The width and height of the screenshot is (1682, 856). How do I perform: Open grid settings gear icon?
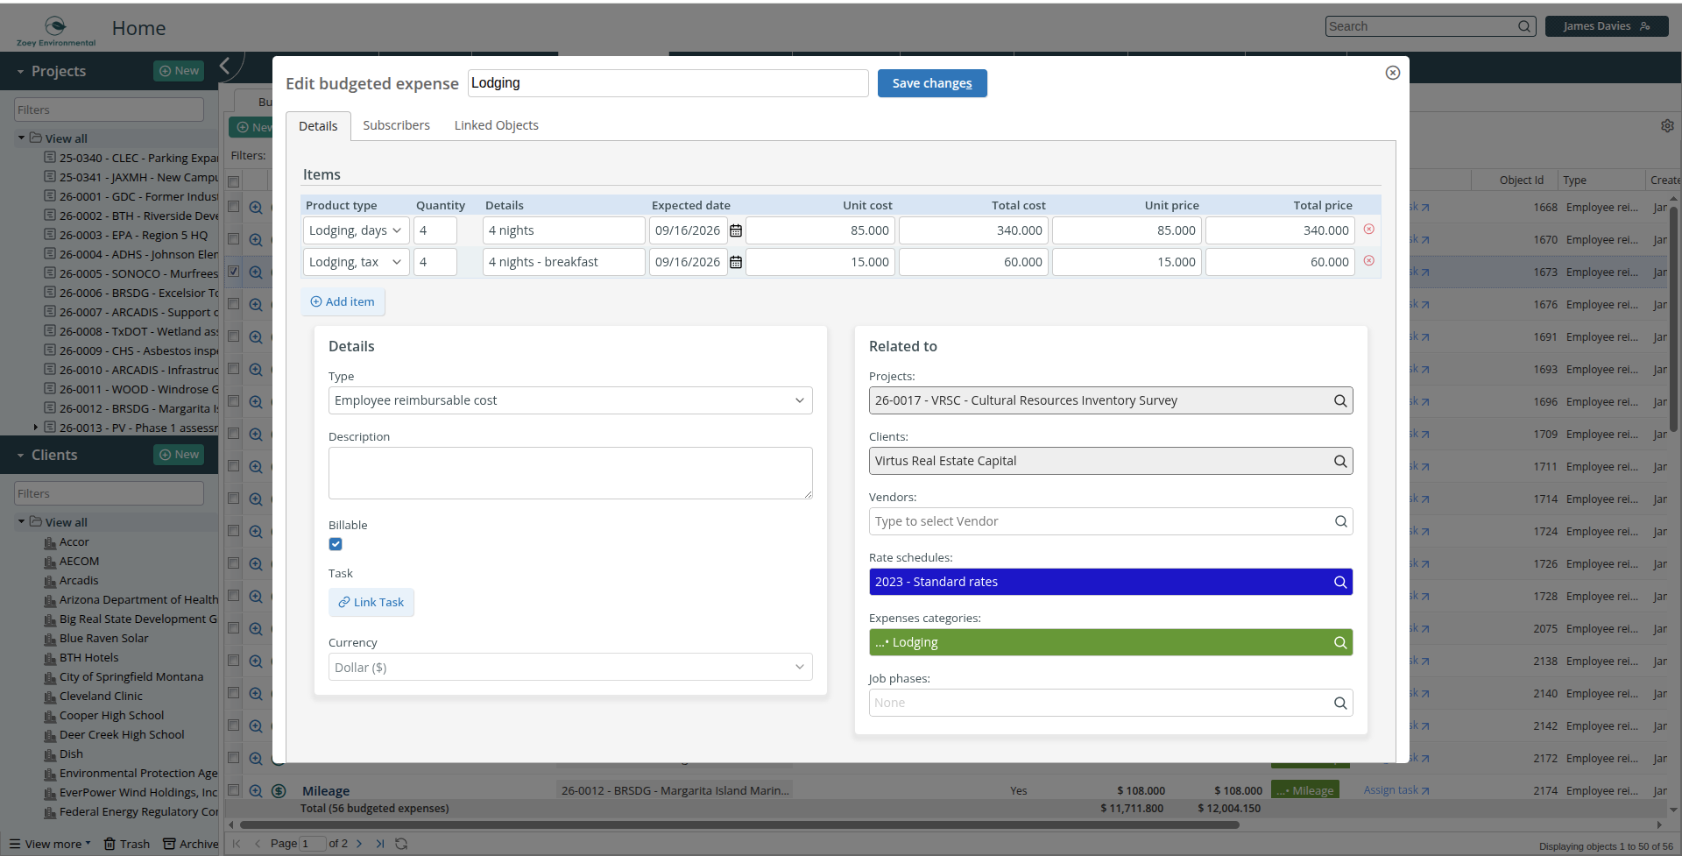coord(1667,125)
